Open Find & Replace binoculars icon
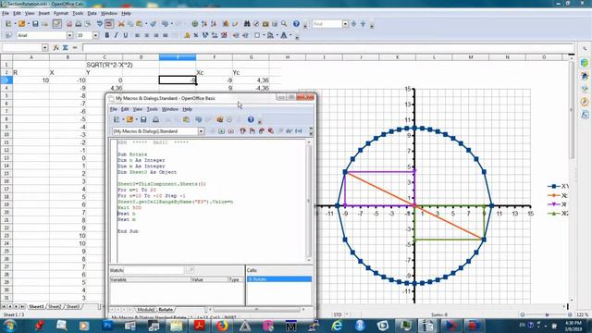 tap(247, 24)
